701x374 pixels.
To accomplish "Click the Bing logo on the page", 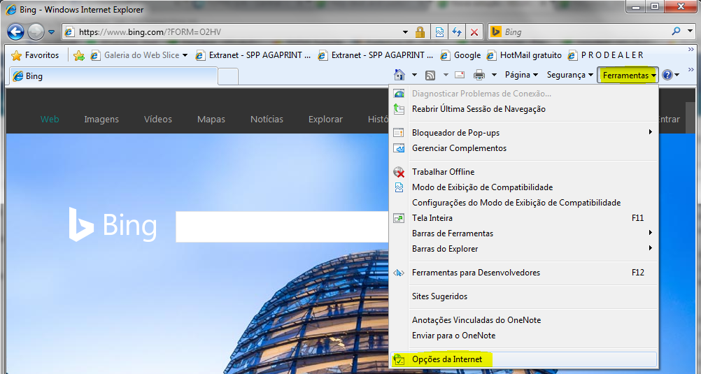I will pos(113,224).
